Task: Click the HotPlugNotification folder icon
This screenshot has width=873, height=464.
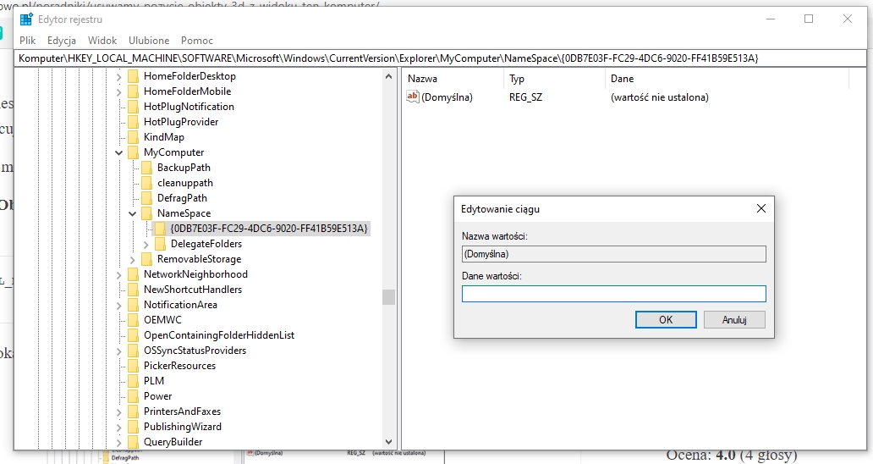Action: [x=133, y=107]
